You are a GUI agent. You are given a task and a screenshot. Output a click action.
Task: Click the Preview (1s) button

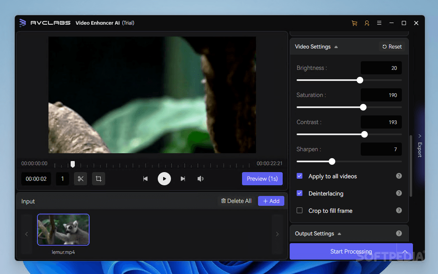262,179
